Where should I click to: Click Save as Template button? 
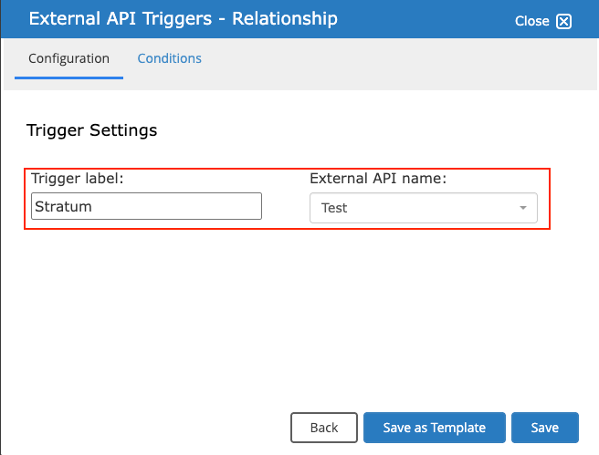click(435, 428)
